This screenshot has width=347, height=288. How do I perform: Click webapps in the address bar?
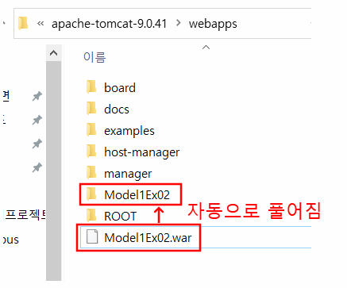213,24
